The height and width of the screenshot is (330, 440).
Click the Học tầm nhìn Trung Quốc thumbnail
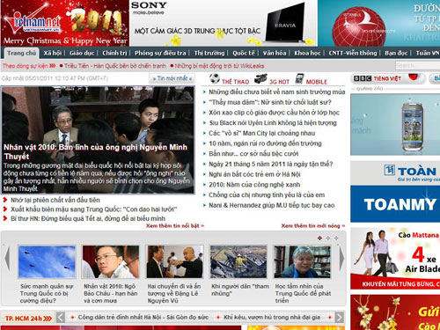click(x=303, y=262)
